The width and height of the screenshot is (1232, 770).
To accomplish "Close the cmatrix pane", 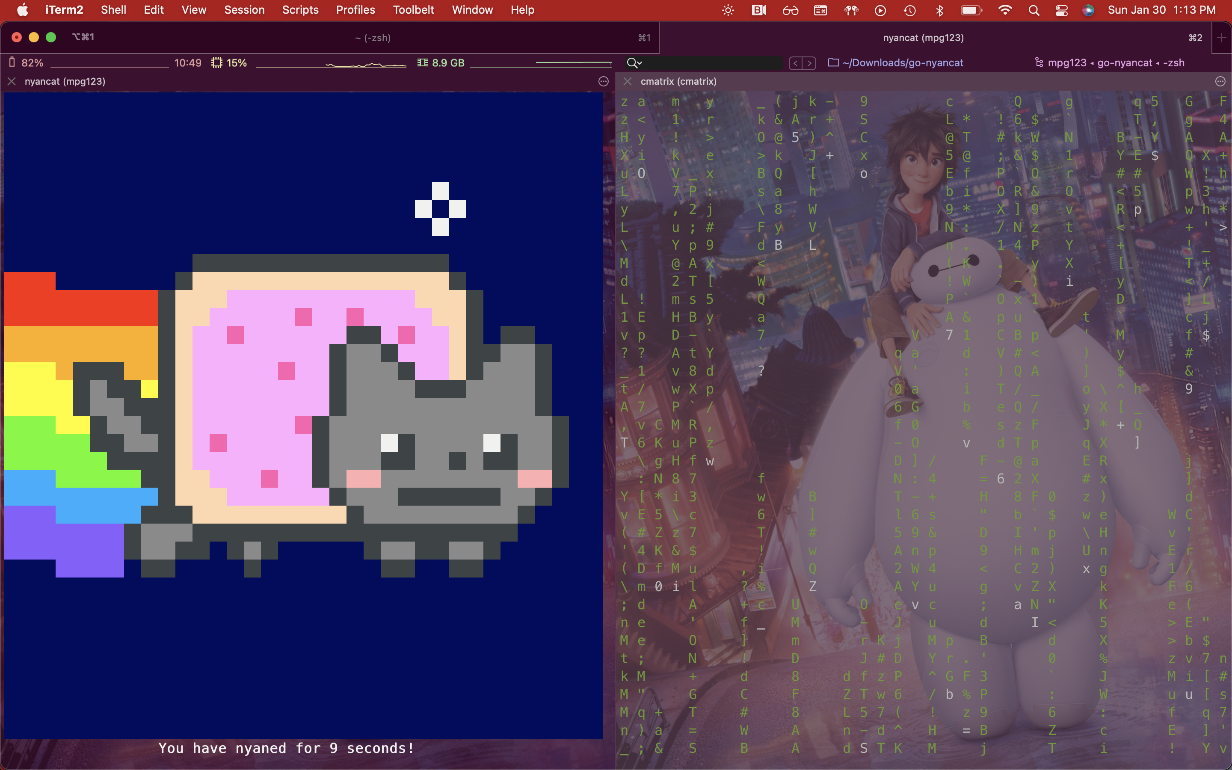I will [x=628, y=81].
